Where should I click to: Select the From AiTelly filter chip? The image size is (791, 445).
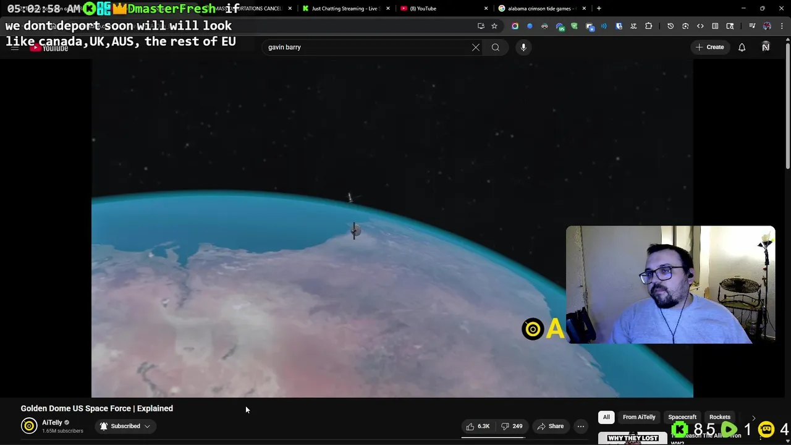(639, 417)
